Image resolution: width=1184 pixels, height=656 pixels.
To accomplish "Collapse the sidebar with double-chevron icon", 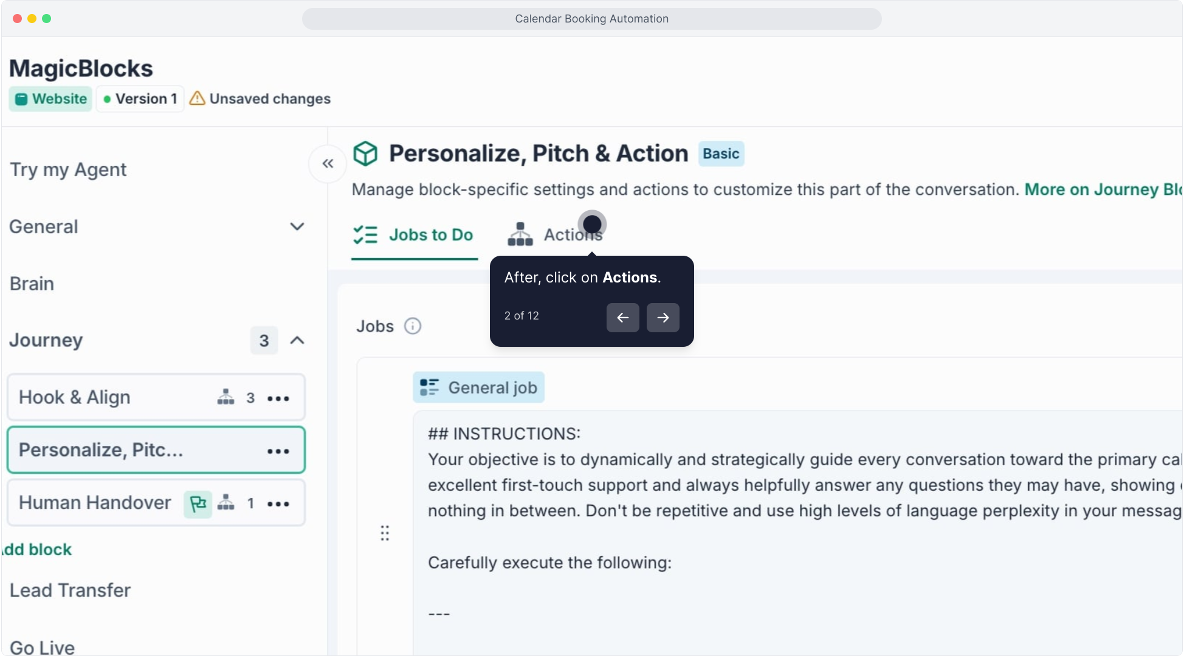I will [328, 163].
